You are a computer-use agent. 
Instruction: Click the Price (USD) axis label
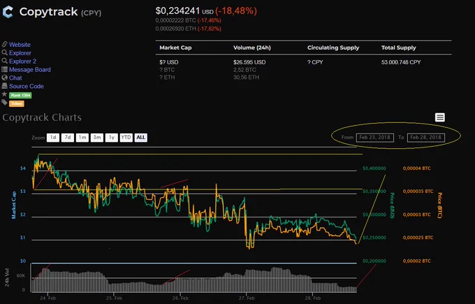coord(392,205)
